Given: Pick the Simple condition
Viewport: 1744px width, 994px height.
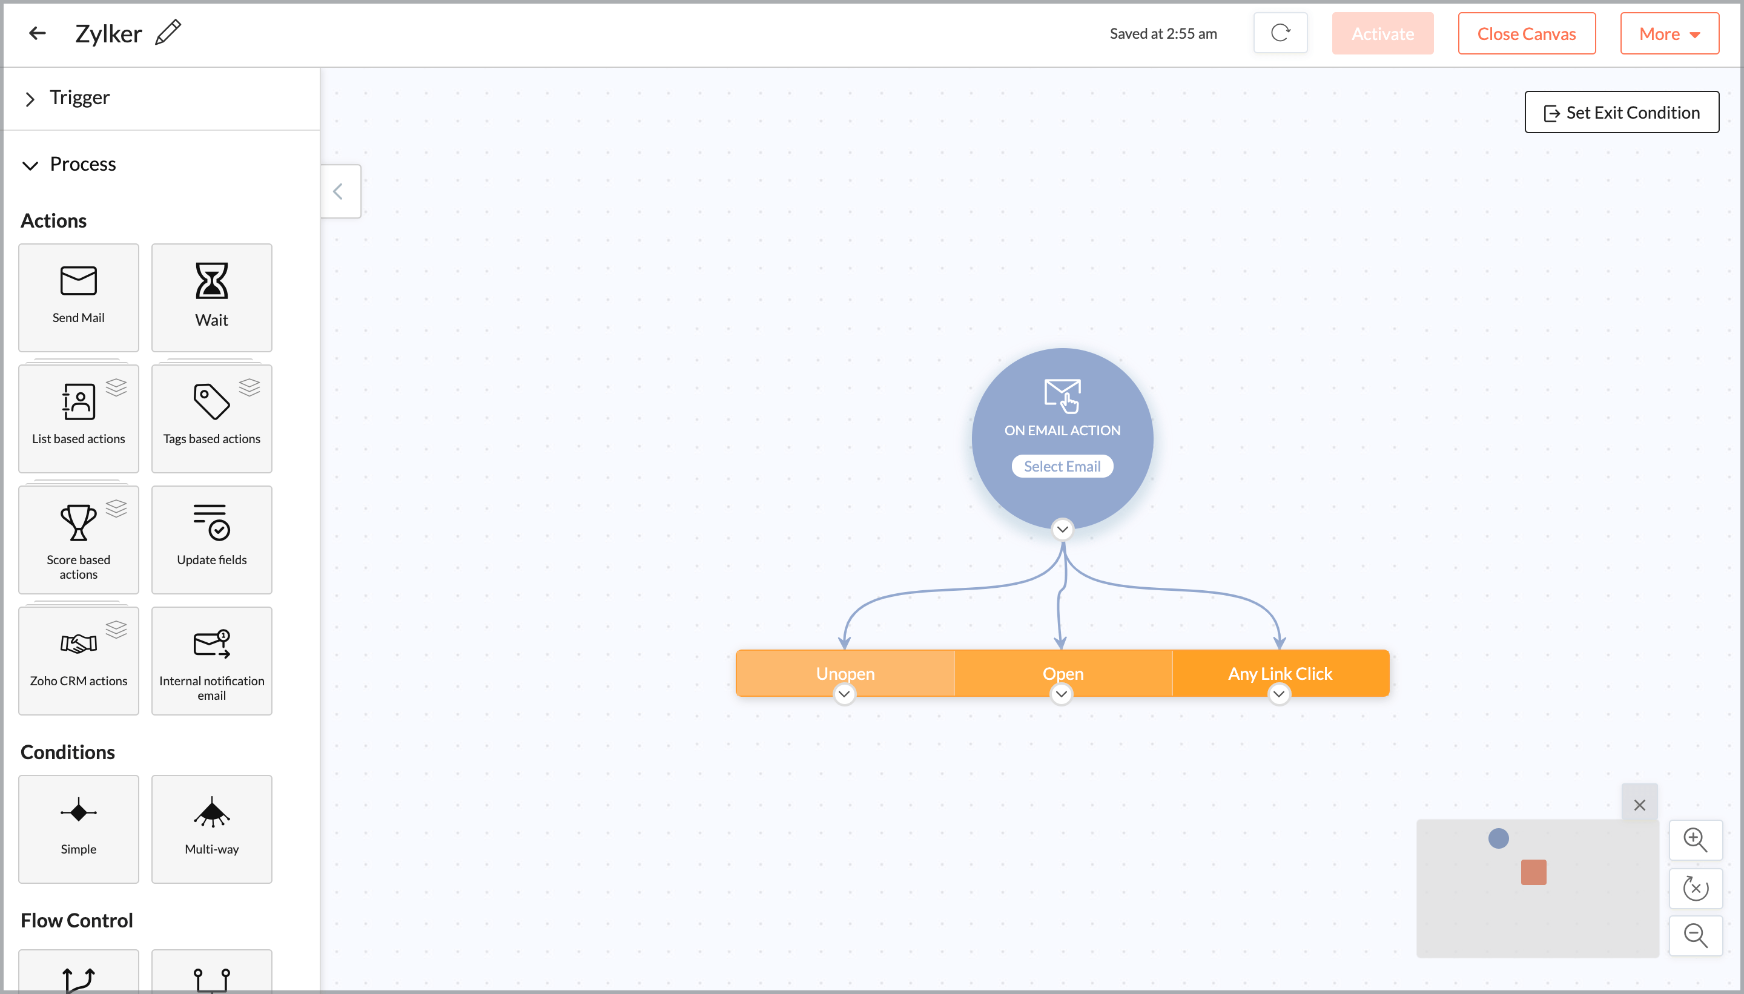Looking at the screenshot, I should [x=79, y=828].
